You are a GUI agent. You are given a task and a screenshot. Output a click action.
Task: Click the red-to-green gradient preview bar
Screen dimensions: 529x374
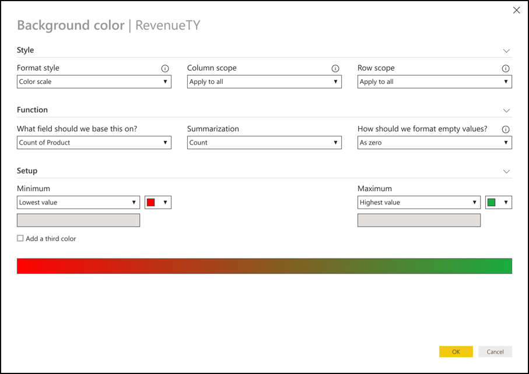pyautogui.click(x=265, y=266)
